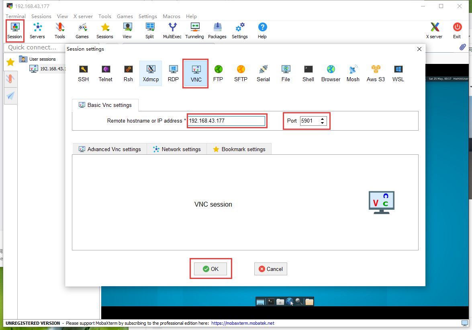Click the terminal icon in remote desktop dock
This screenshot has width=472, height=330.
271,301
